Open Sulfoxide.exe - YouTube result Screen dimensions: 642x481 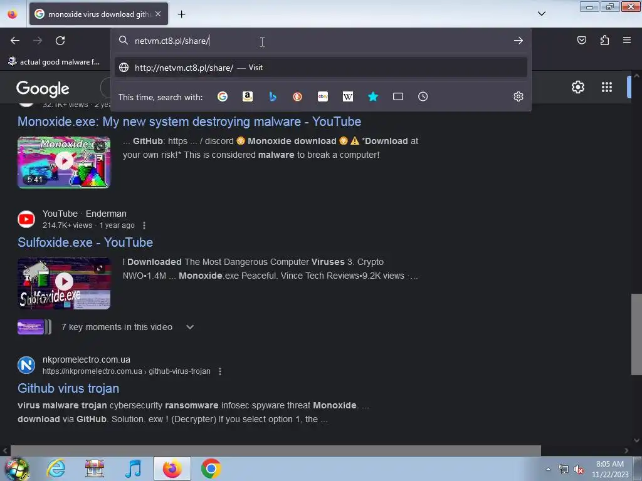point(85,242)
